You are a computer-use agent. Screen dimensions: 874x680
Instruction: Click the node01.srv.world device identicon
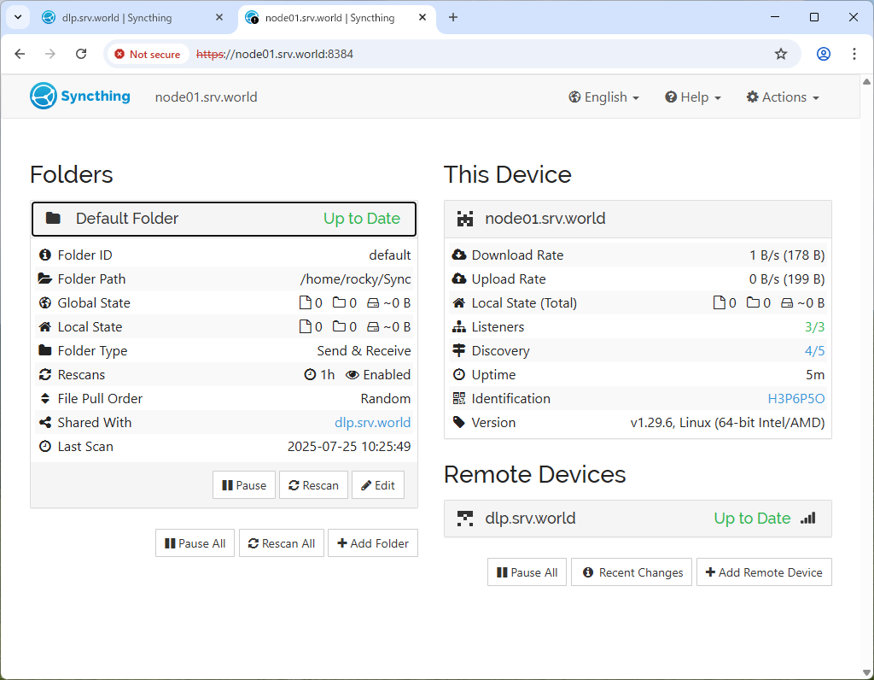(x=465, y=219)
